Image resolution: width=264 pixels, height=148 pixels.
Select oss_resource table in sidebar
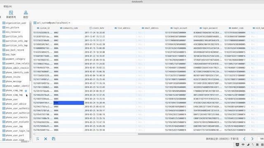tap(13, 32)
